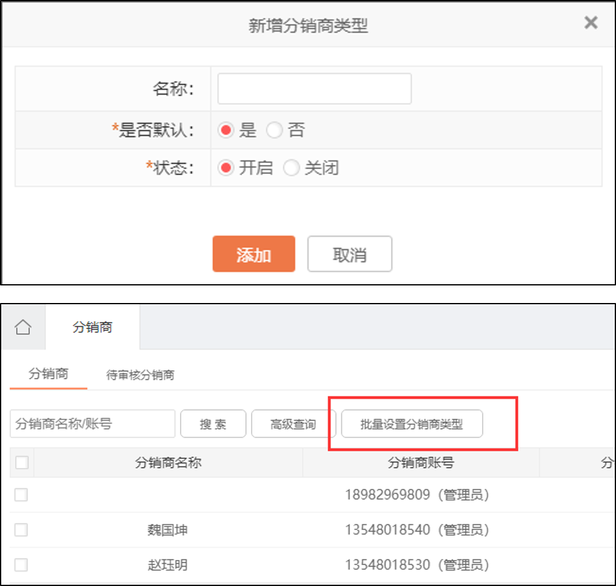Select 否 for 是否默认
The width and height of the screenshot is (616, 586).
click(275, 130)
